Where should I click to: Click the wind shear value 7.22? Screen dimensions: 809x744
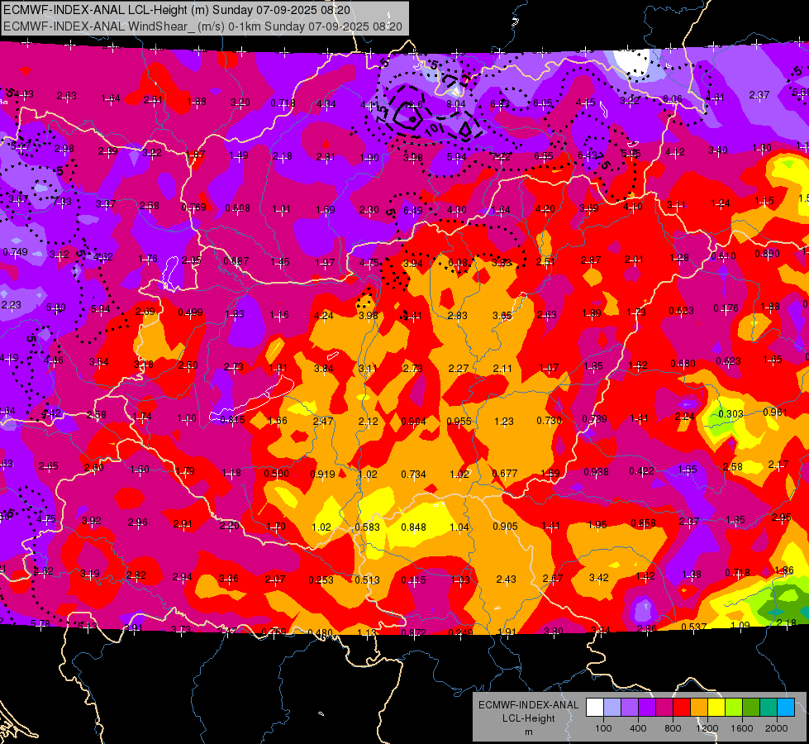[x=501, y=156]
